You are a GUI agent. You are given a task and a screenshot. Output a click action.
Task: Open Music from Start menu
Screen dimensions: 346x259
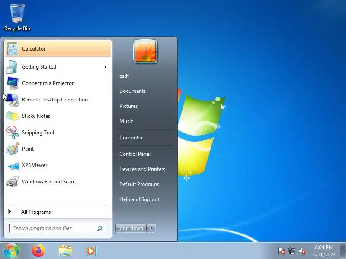tap(126, 121)
